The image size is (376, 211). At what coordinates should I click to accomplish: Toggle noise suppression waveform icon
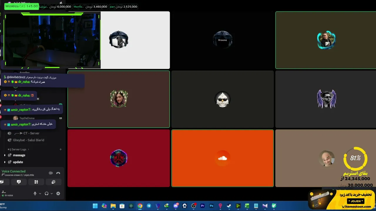(51, 173)
